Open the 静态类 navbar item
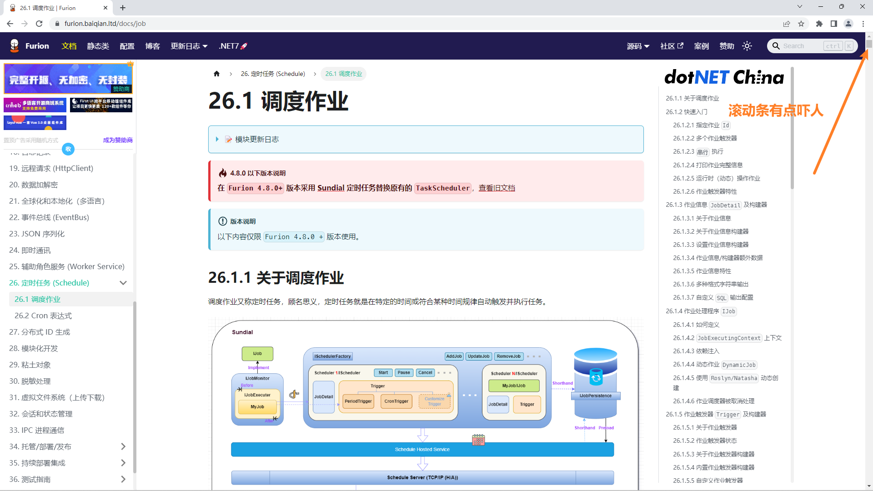This screenshot has width=873, height=491. tap(98, 46)
